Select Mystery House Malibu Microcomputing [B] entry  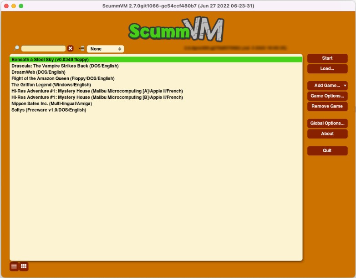pyautogui.click(x=156, y=97)
